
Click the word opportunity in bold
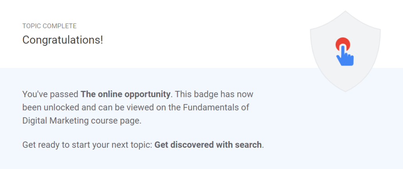point(147,94)
